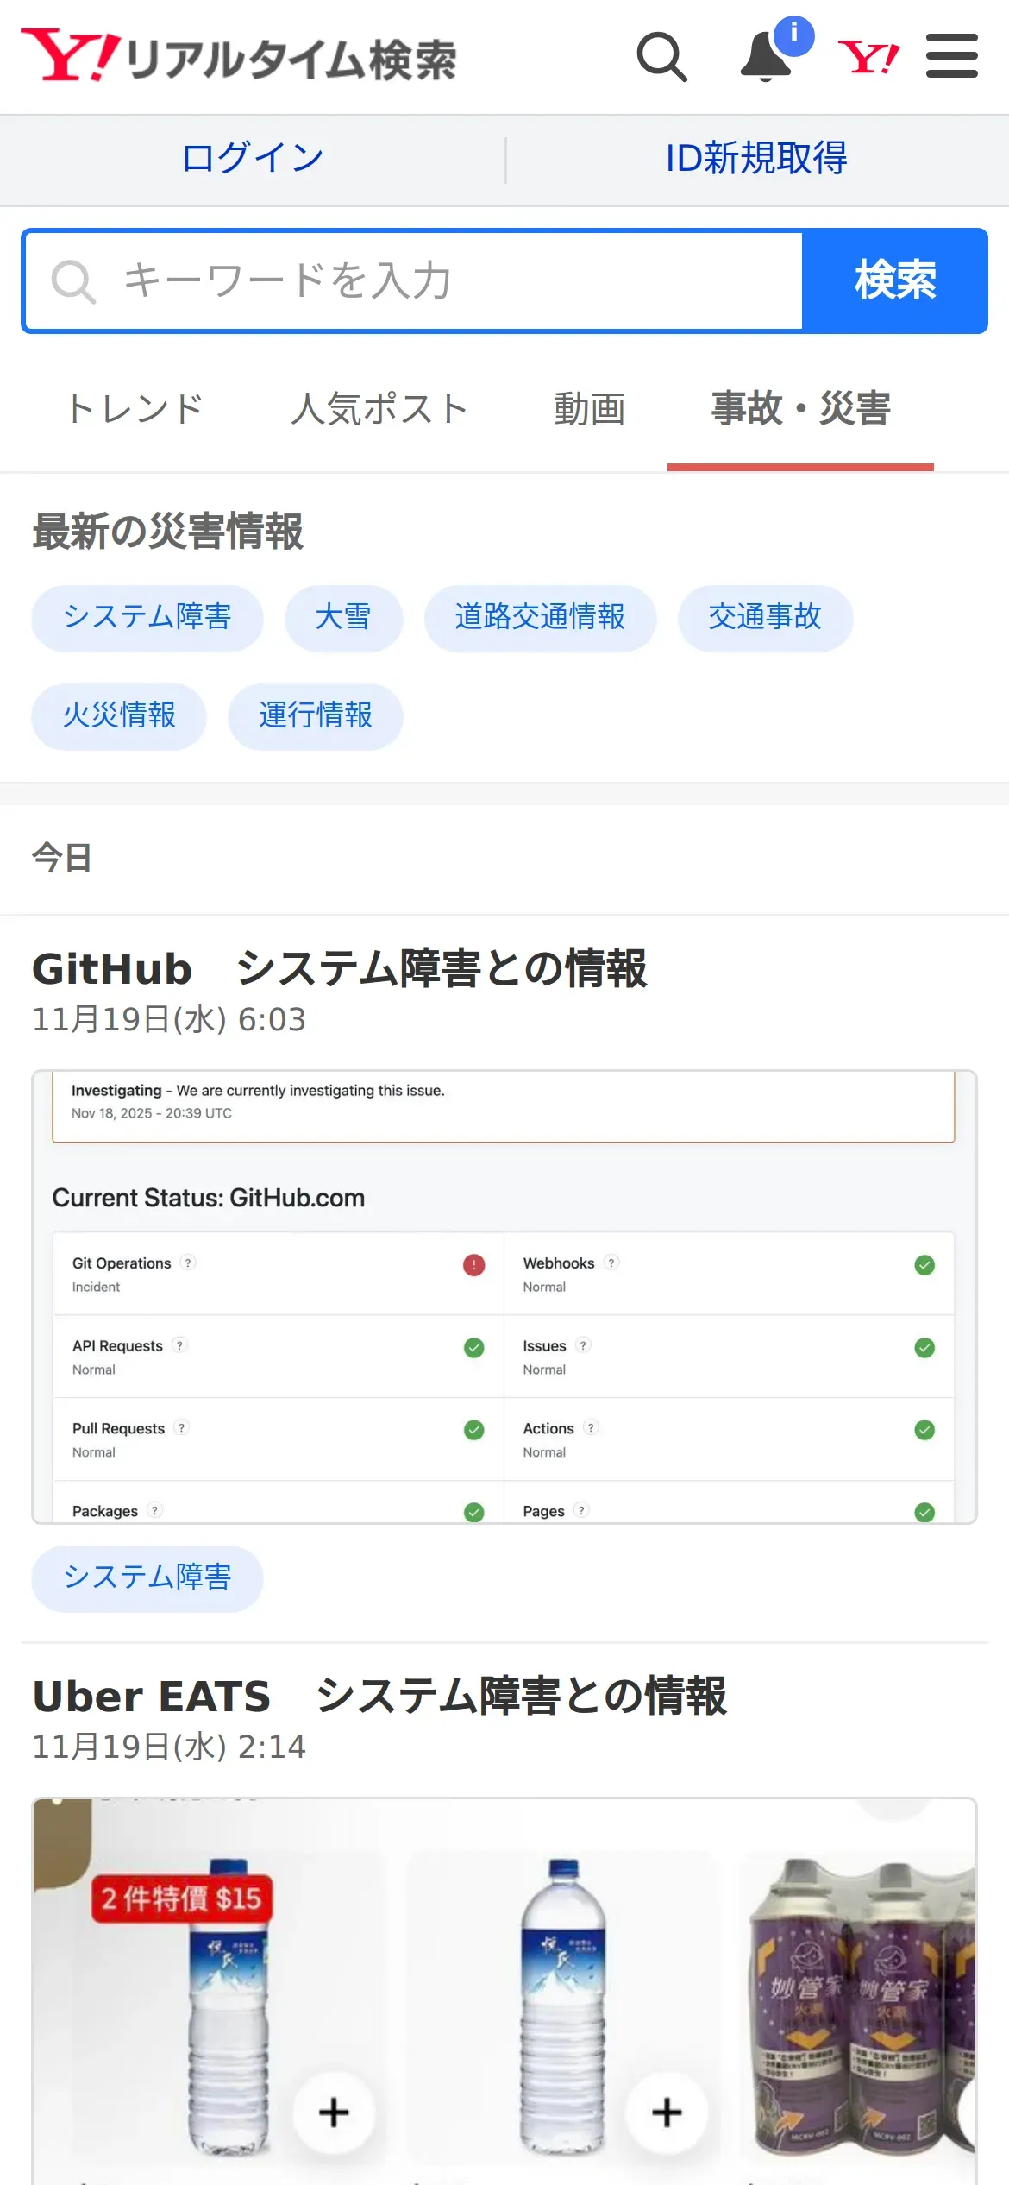Open the GitHub status screenshot thumbnail
Screen dimensions: 1009x2185
click(504, 1297)
